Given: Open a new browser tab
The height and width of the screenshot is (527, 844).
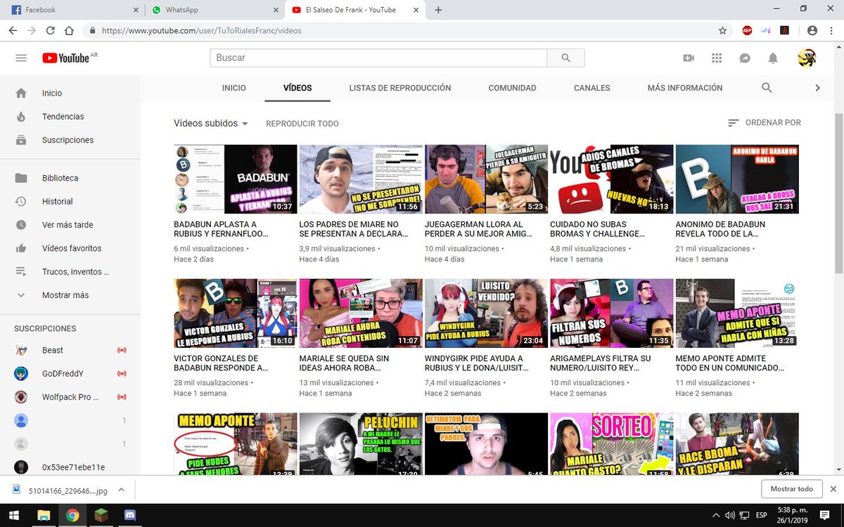Looking at the screenshot, I should pos(438,10).
